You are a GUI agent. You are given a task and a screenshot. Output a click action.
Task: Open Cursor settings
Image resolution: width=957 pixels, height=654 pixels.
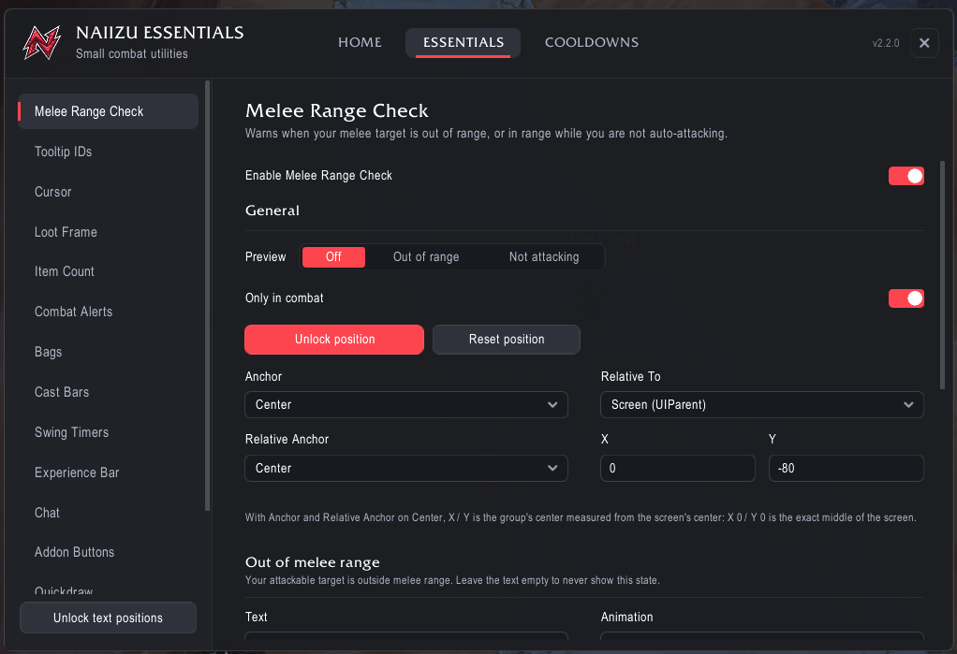tap(108, 192)
